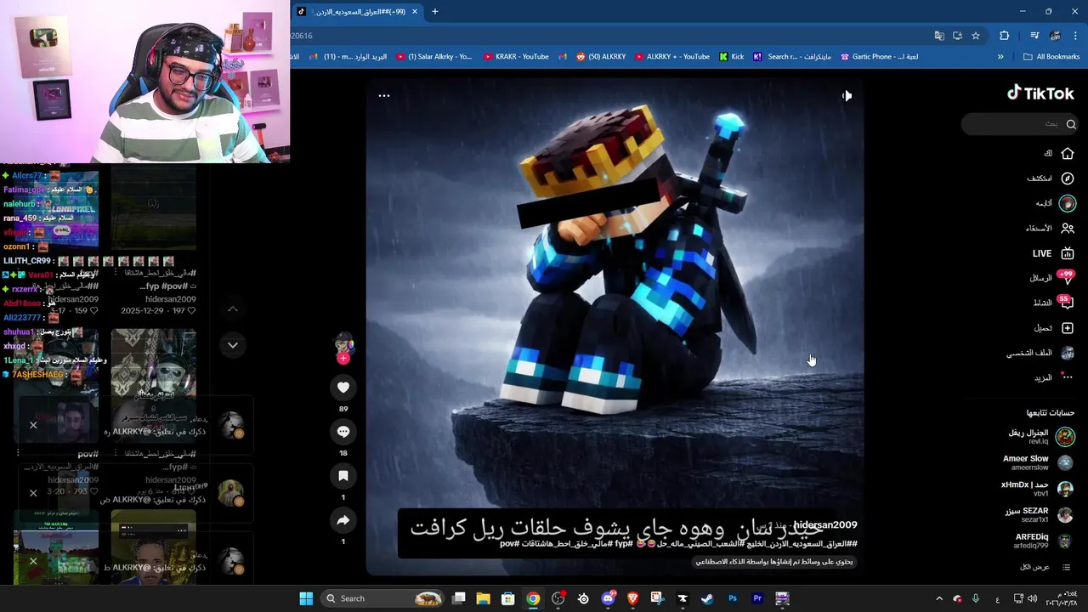Open the KRAKR - YouTube bookmark

(x=516, y=57)
